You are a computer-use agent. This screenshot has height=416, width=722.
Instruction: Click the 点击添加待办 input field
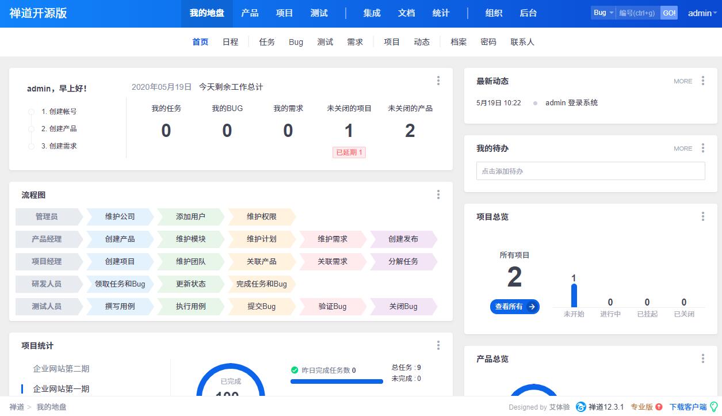590,170
